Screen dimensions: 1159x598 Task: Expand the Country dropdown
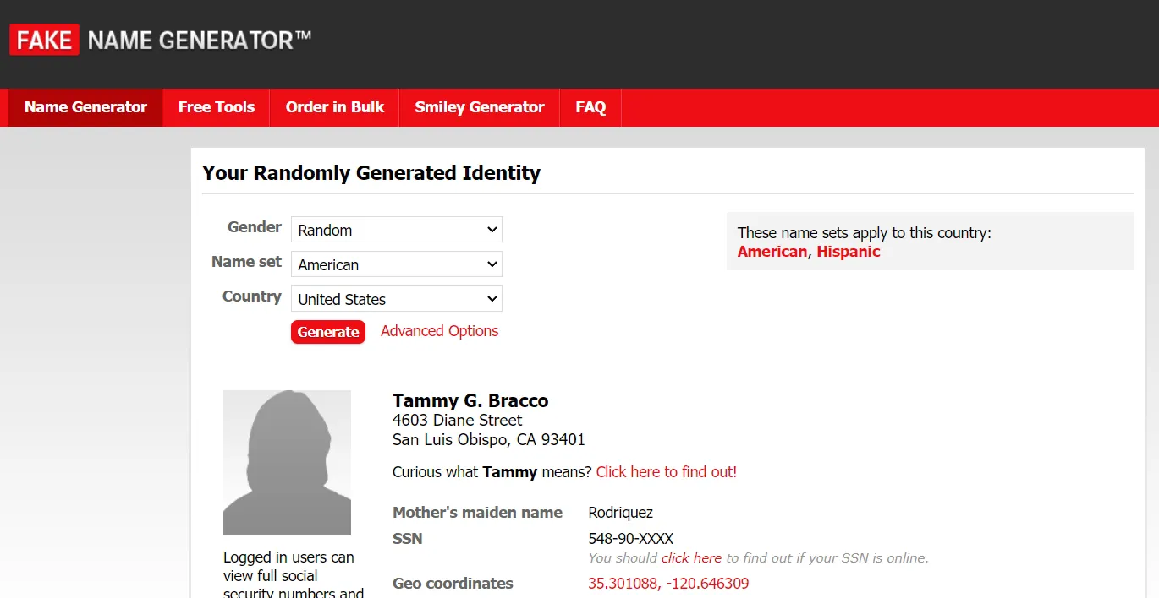tap(396, 299)
